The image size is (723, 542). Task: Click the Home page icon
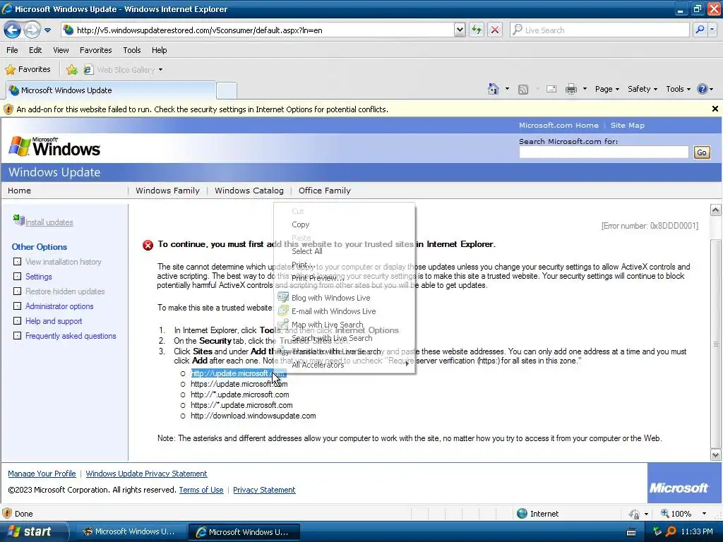click(494, 89)
